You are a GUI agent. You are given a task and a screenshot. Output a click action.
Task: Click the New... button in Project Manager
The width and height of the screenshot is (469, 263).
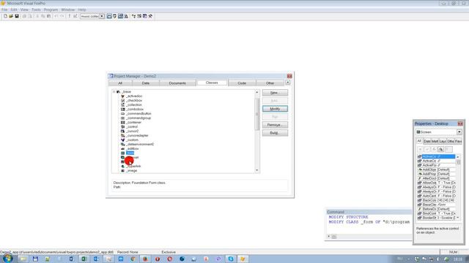[275, 93]
